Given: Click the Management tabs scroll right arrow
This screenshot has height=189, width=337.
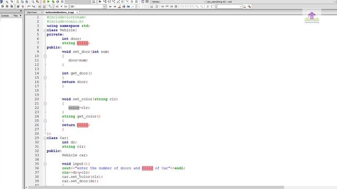Looking at the screenshot, I should [x=21, y=16].
